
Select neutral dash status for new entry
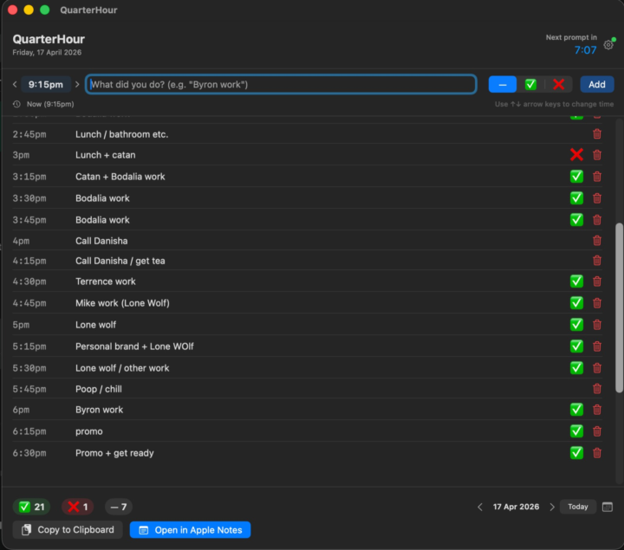click(503, 84)
